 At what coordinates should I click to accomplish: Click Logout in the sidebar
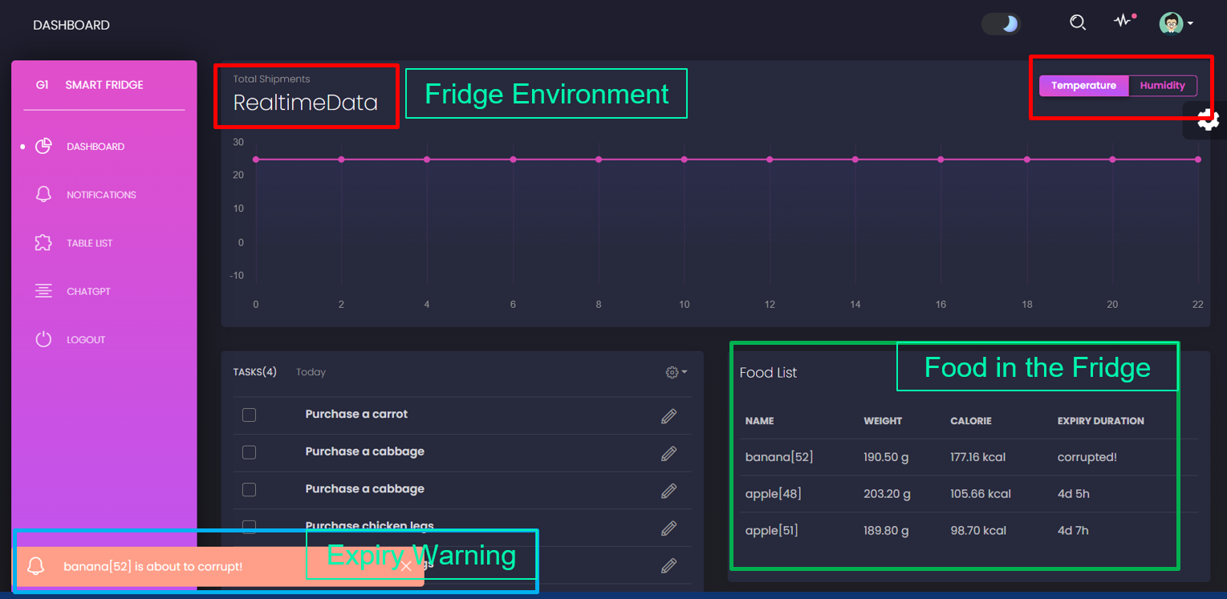tap(86, 339)
